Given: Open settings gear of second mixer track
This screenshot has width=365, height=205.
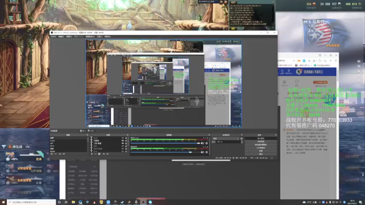Looking at the screenshot, I should coord(207,152).
